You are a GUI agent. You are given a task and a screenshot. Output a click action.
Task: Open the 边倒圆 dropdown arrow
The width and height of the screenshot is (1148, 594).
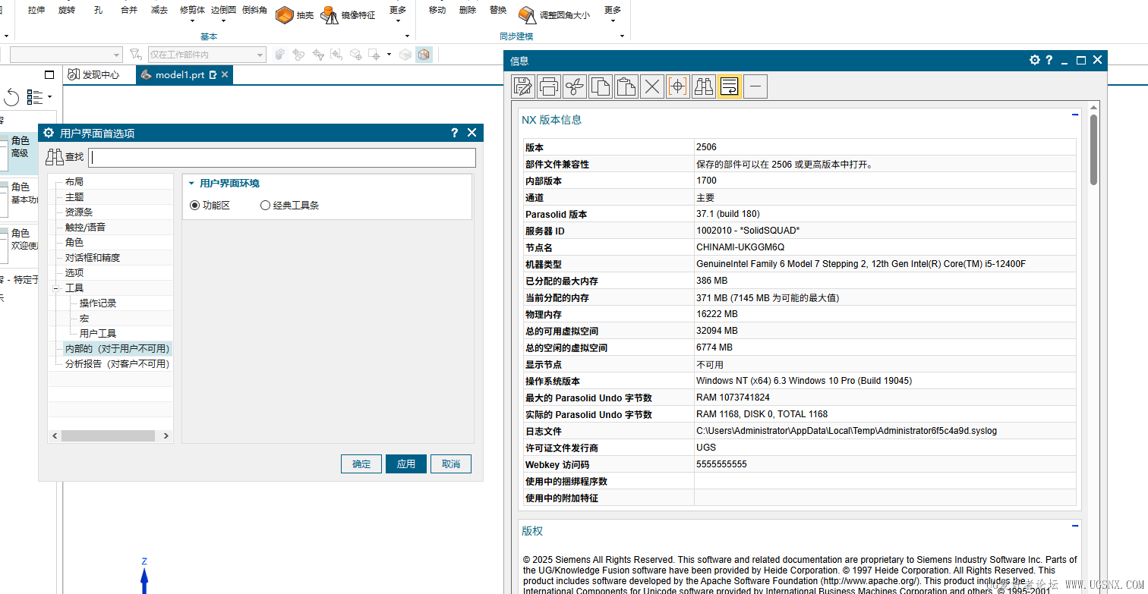tap(223, 21)
